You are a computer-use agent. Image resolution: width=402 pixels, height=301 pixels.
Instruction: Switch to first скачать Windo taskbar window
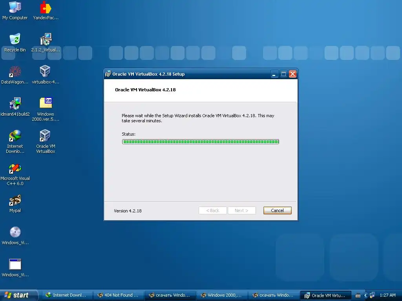click(x=170, y=296)
